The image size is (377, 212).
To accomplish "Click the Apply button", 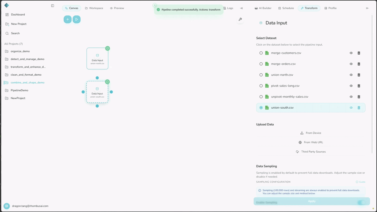I will coord(312,201).
